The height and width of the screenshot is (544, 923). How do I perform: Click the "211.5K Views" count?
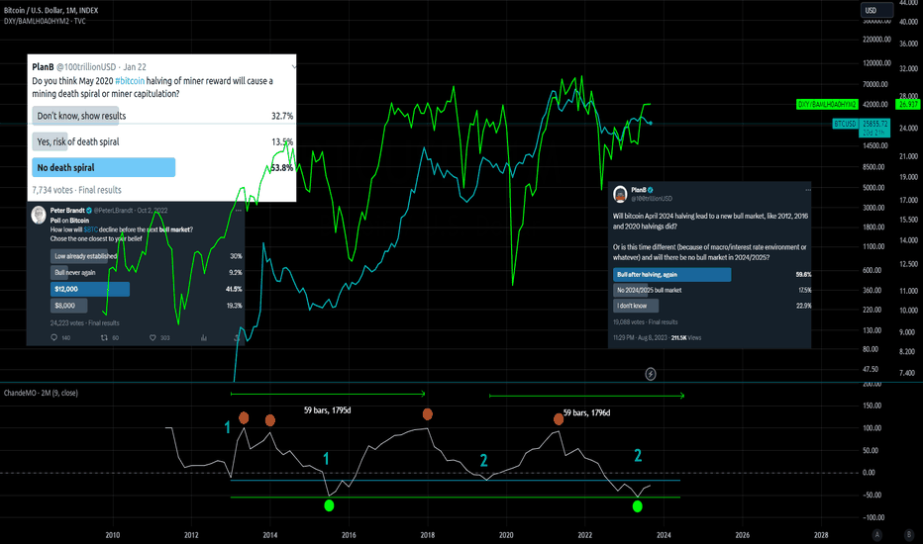pos(685,337)
